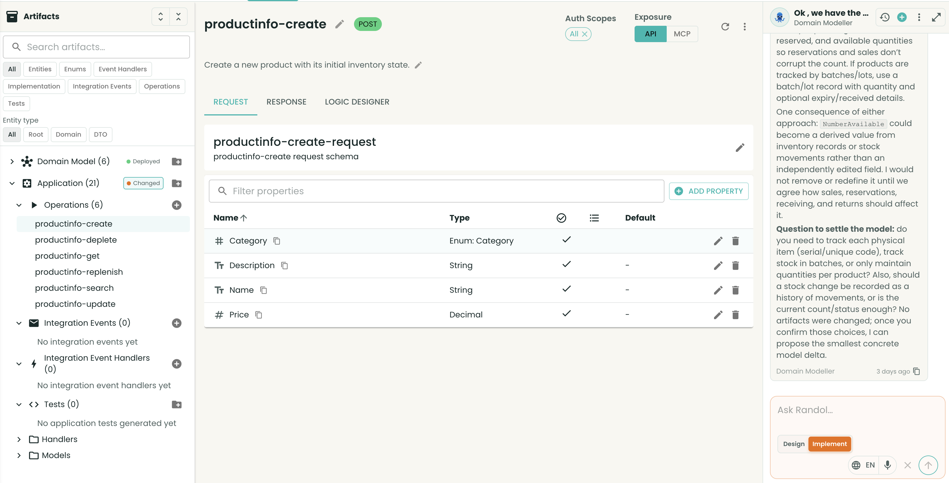949x483 pixels.
Task: Switch chat mode to Design
Action: coord(794,444)
